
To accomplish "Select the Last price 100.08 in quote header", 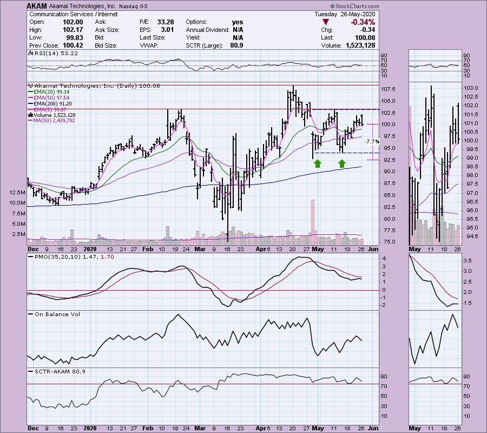I will tap(365, 37).
